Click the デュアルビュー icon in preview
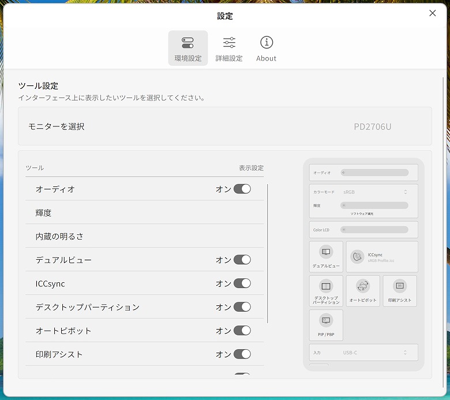The height and width of the screenshot is (400, 450). pos(326,252)
